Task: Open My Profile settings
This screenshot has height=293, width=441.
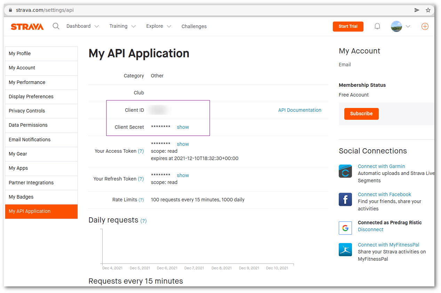Action: click(41, 54)
